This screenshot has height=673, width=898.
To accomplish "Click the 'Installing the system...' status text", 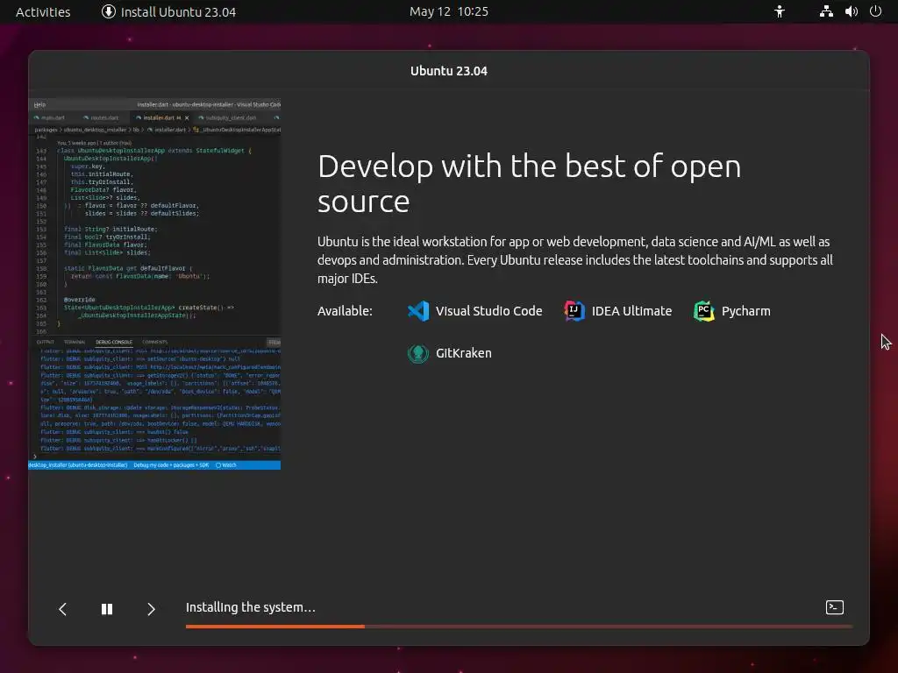I will pos(250,607).
